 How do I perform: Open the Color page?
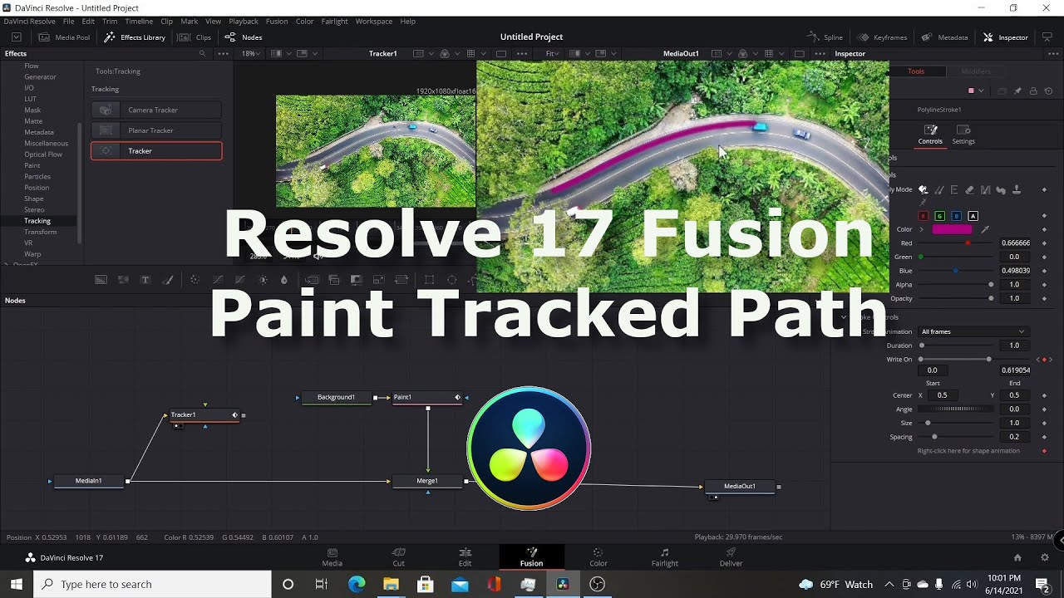click(x=598, y=556)
